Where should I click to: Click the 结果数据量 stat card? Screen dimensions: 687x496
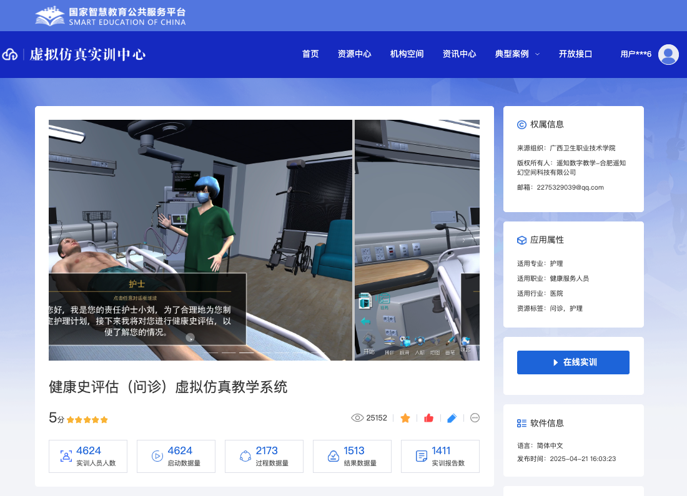click(x=352, y=456)
